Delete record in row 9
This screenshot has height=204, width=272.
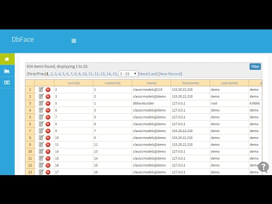point(48,144)
